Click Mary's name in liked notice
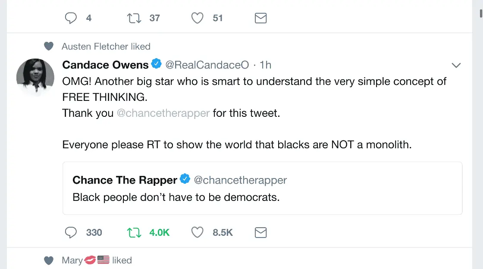The height and width of the screenshot is (269, 483). (72, 260)
